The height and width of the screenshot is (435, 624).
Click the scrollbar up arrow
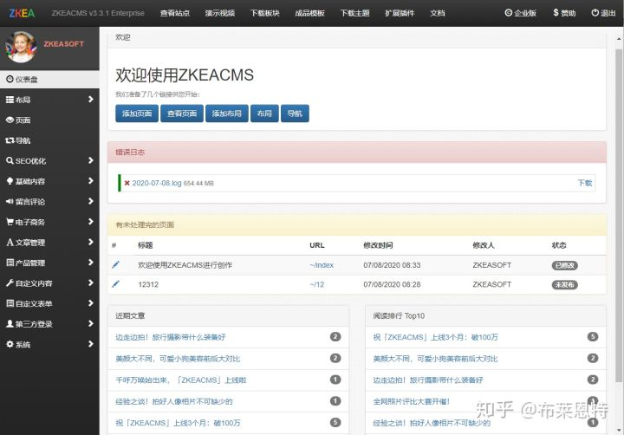(619, 39)
